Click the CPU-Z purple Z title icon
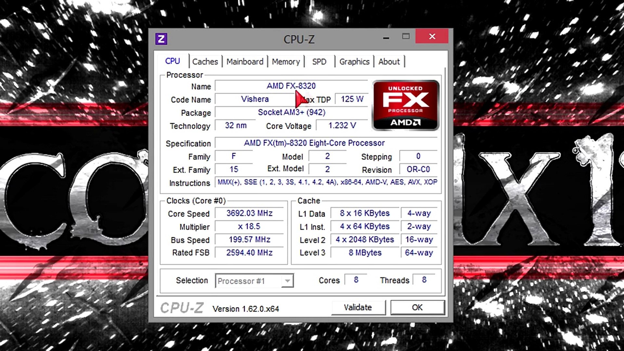 161,39
